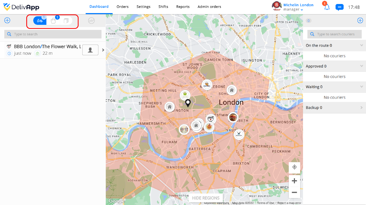Image resolution: width=366 pixels, height=205 pixels.
Task: Expand the Backup couriers section
Action: (361, 108)
